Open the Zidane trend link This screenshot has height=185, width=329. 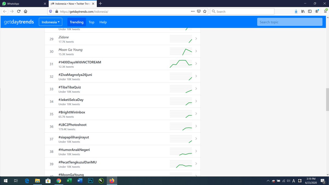[64, 37]
